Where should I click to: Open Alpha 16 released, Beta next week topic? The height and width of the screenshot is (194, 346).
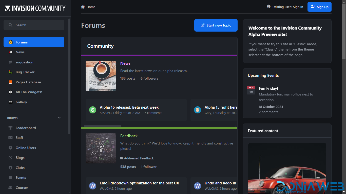pyautogui.click(x=129, y=107)
